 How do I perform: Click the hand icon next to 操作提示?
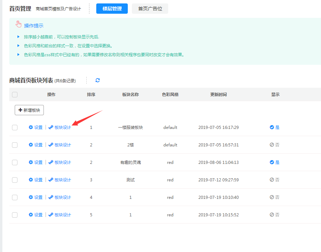click(18, 24)
